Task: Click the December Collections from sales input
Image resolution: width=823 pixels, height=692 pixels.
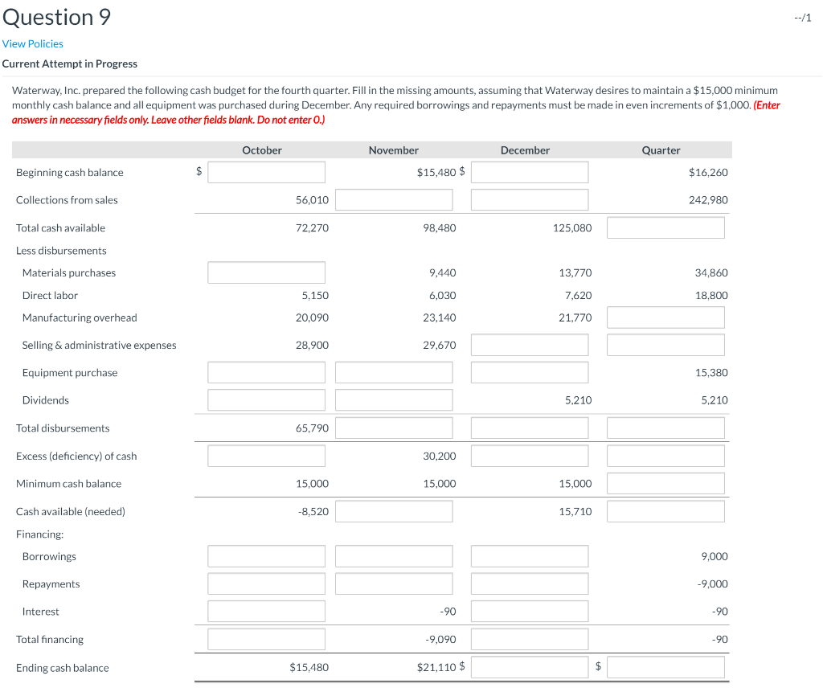Action: [529, 199]
